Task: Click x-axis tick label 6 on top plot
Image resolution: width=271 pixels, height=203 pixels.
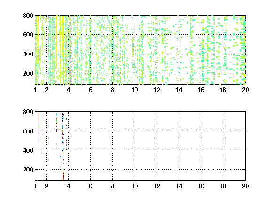Action: (x=90, y=90)
